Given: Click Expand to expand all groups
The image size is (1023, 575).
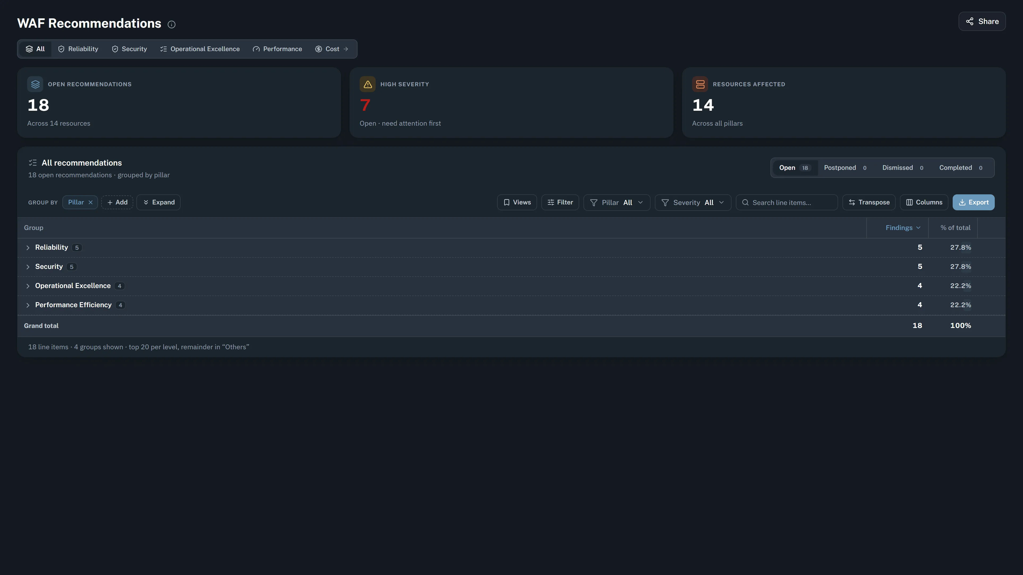Looking at the screenshot, I should [159, 202].
